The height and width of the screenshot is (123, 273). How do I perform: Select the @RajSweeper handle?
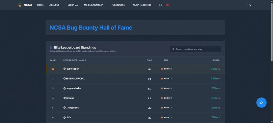pyautogui.click(x=71, y=69)
